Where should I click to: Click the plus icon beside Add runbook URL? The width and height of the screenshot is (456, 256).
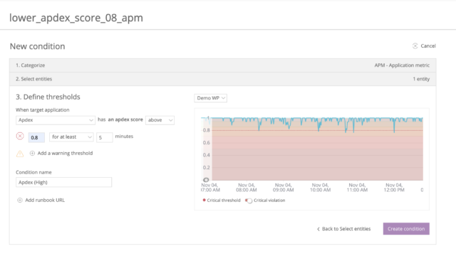point(20,200)
